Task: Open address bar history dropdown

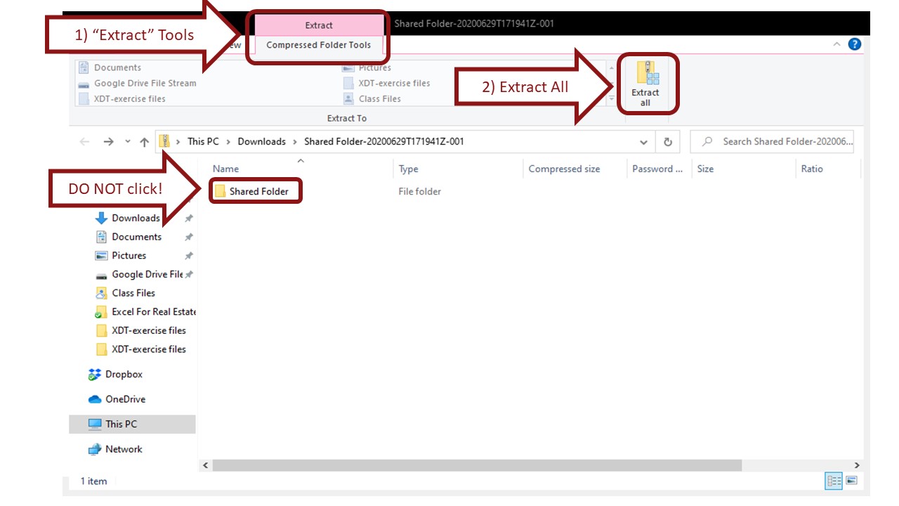Action: (x=644, y=141)
